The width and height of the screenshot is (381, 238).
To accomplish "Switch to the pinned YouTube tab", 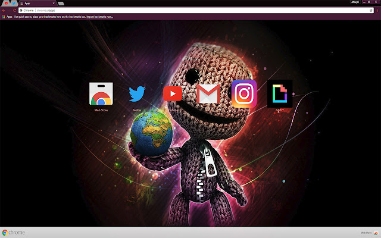I will pos(7,3).
